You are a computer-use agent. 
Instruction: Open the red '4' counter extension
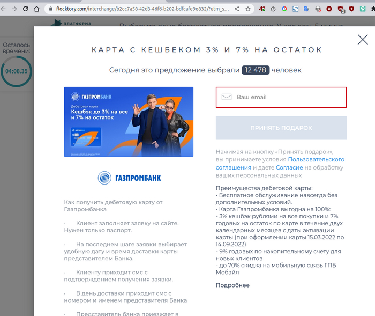click(x=262, y=9)
